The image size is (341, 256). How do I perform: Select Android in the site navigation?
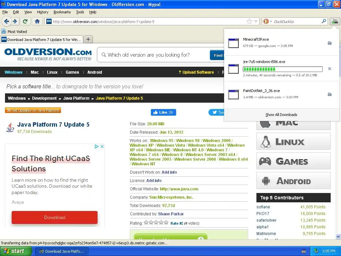pos(95,72)
